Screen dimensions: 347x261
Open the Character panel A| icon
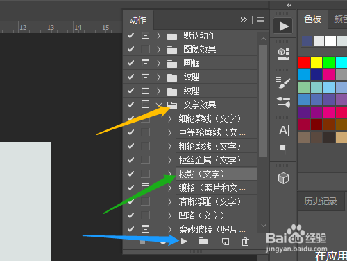pos(284,131)
